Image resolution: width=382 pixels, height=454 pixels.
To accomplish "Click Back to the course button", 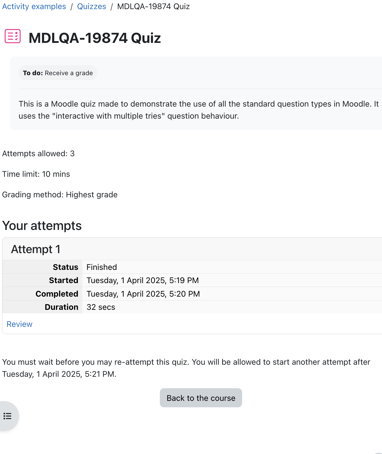I will (201, 398).
